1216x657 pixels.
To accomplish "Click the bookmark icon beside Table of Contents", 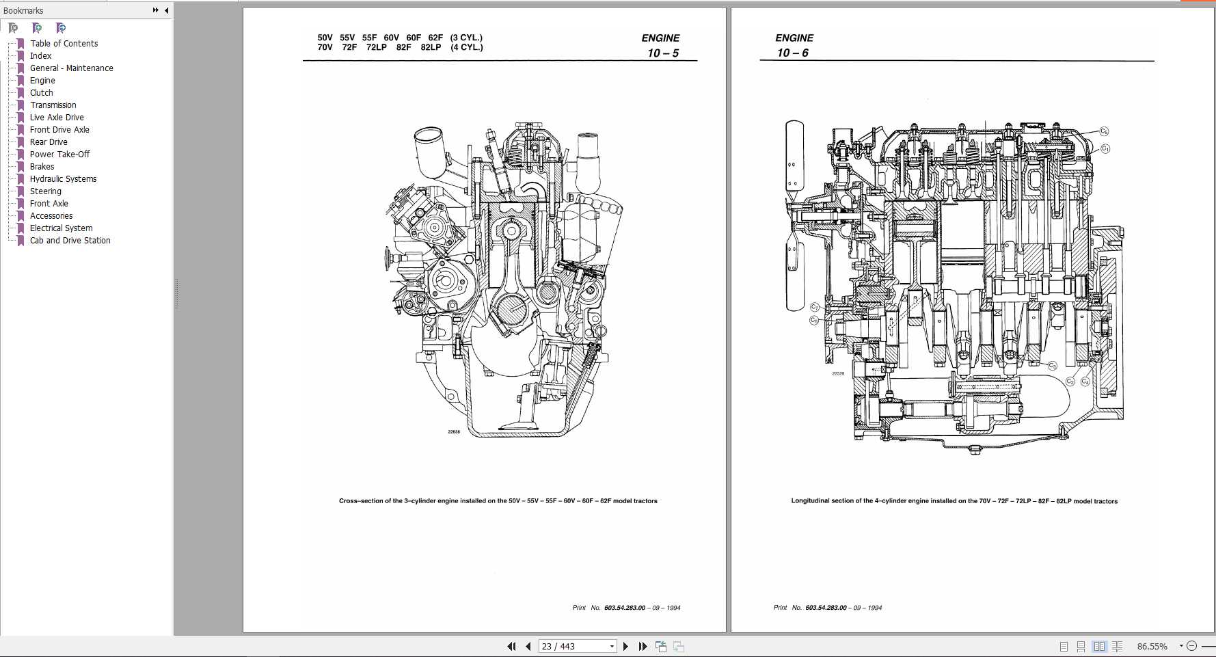I will coord(21,44).
